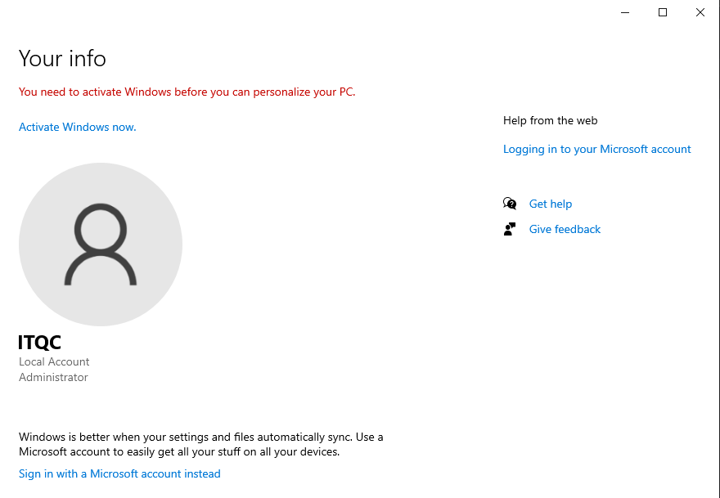Screen dimensions: 720x498
Task: Open Logging in to your Microsoft account
Action: pyautogui.click(x=596, y=149)
